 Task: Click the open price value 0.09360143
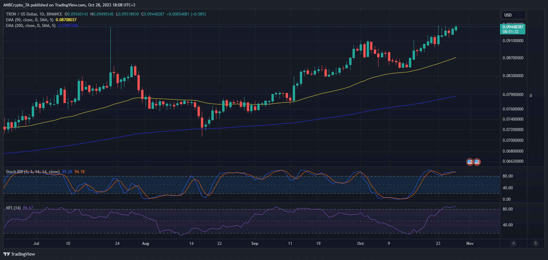(x=78, y=14)
